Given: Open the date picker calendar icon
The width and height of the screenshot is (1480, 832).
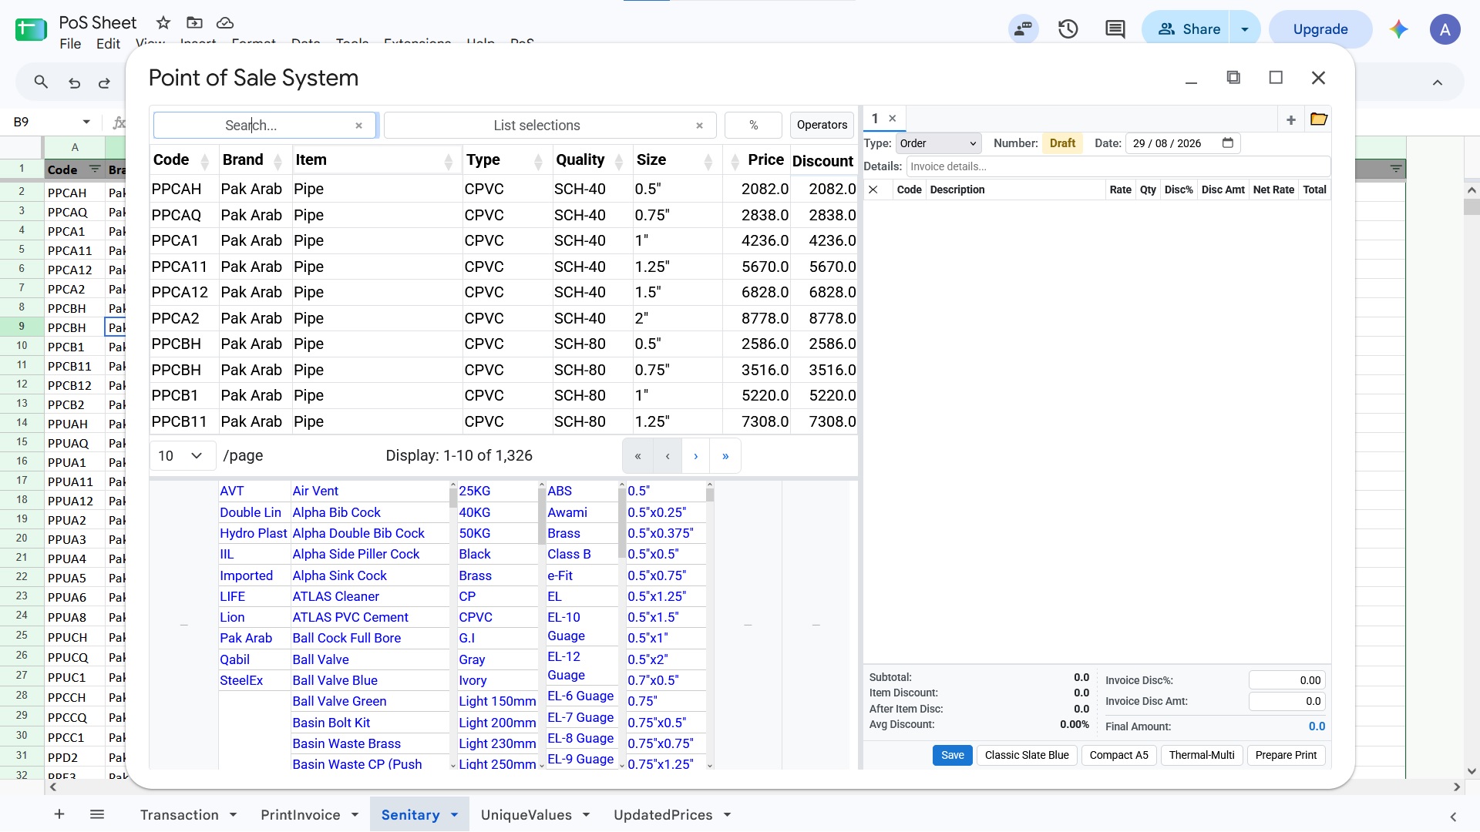Looking at the screenshot, I should click(1227, 143).
